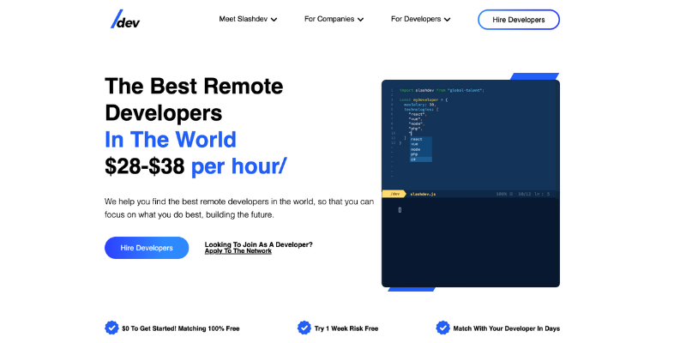The height and width of the screenshot is (343, 686).
Task: Select the vue autocomplete suggestion
Action: (421, 144)
